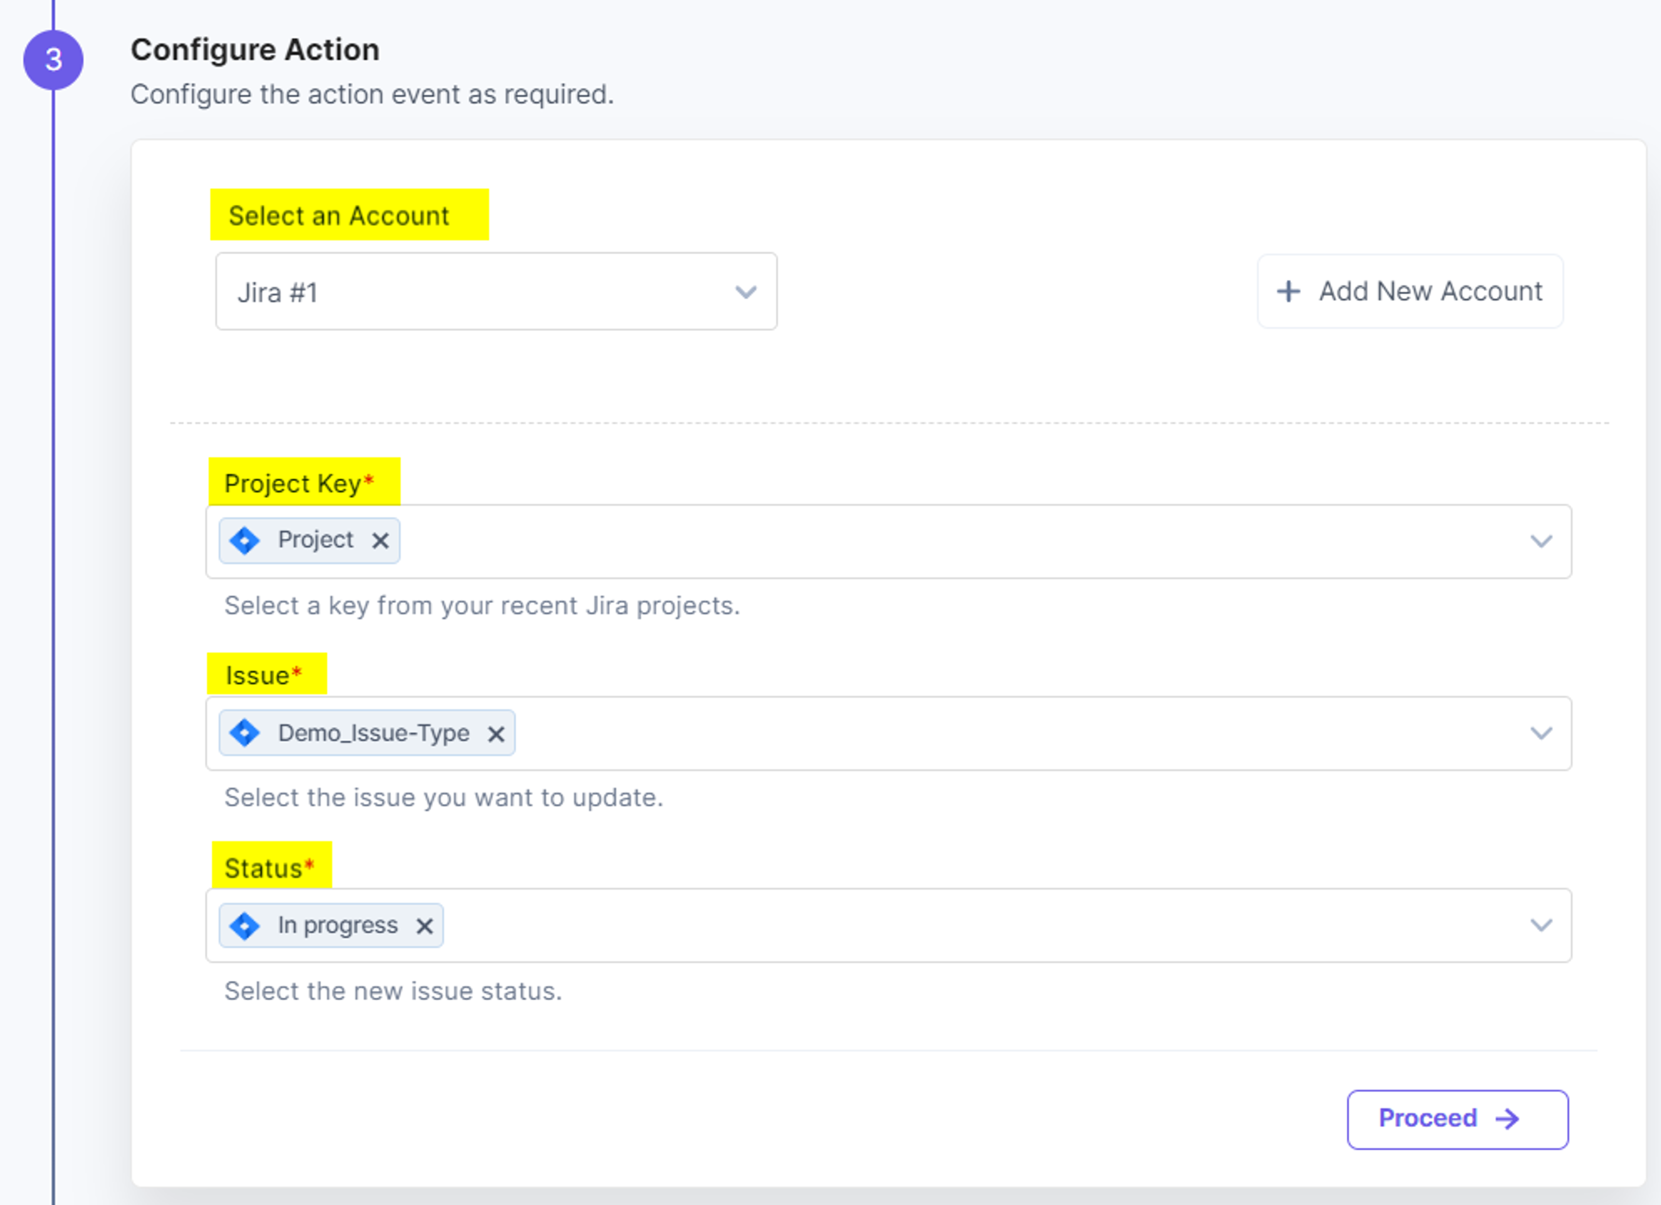Click the 'Select an Account' label
1661x1205 pixels.
(338, 216)
